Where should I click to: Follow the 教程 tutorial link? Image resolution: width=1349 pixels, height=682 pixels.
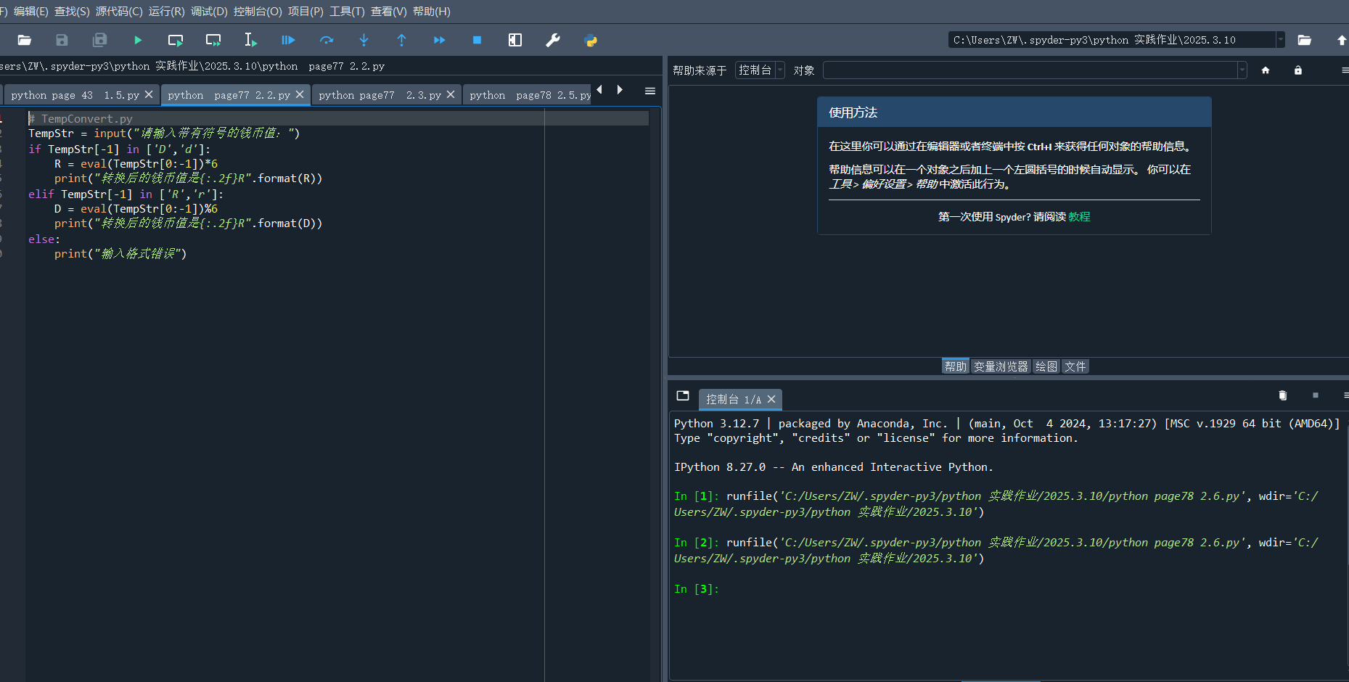1079,217
